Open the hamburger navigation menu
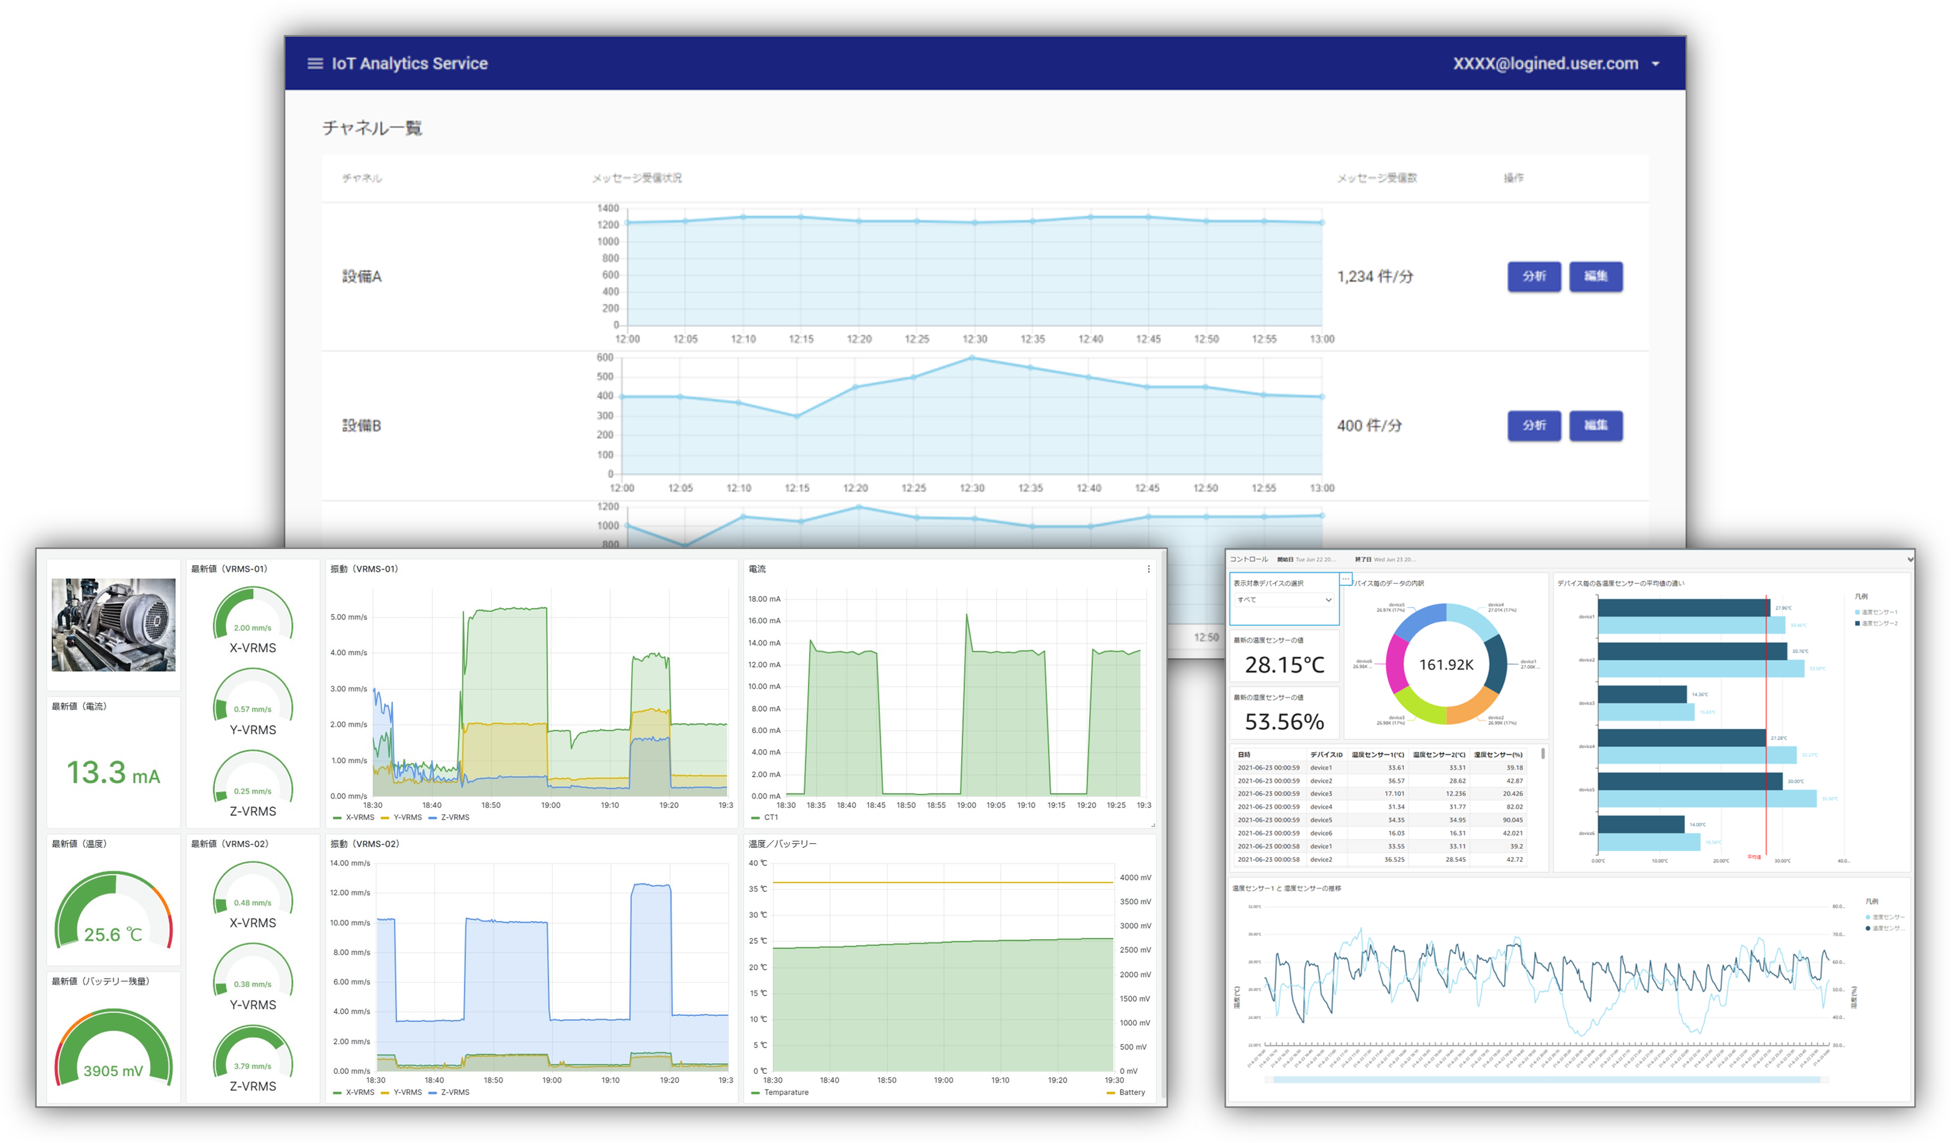Screen dimensions: 1951x1143 [314, 63]
